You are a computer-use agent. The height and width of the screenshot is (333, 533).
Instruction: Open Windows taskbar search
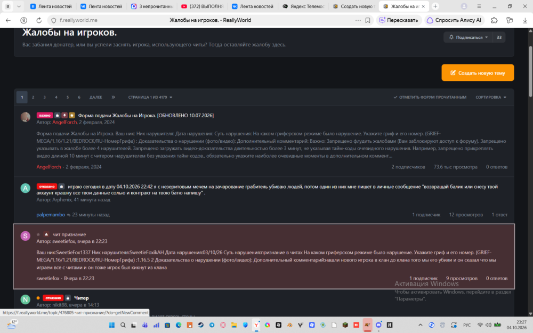(123, 325)
